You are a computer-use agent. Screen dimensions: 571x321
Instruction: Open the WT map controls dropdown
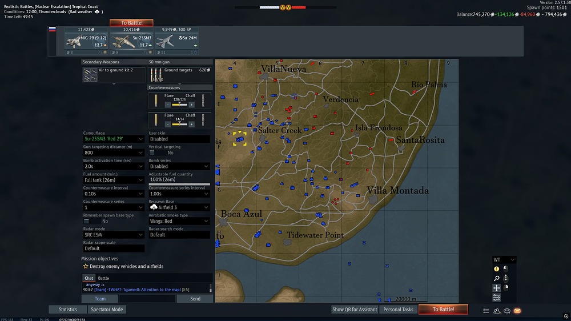pyautogui.click(x=504, y=260)
